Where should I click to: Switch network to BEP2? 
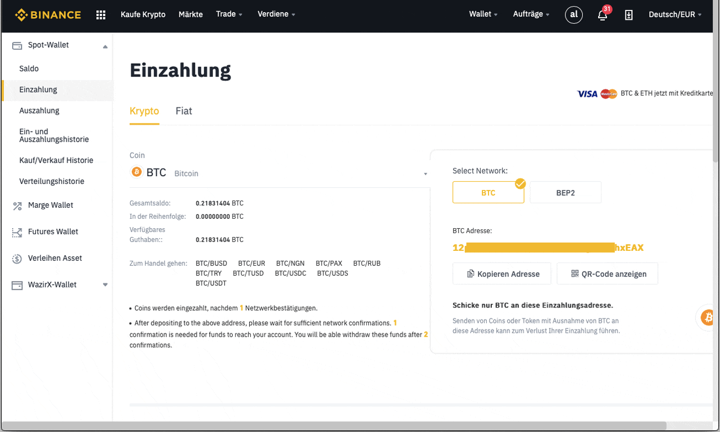coord(565,192)
